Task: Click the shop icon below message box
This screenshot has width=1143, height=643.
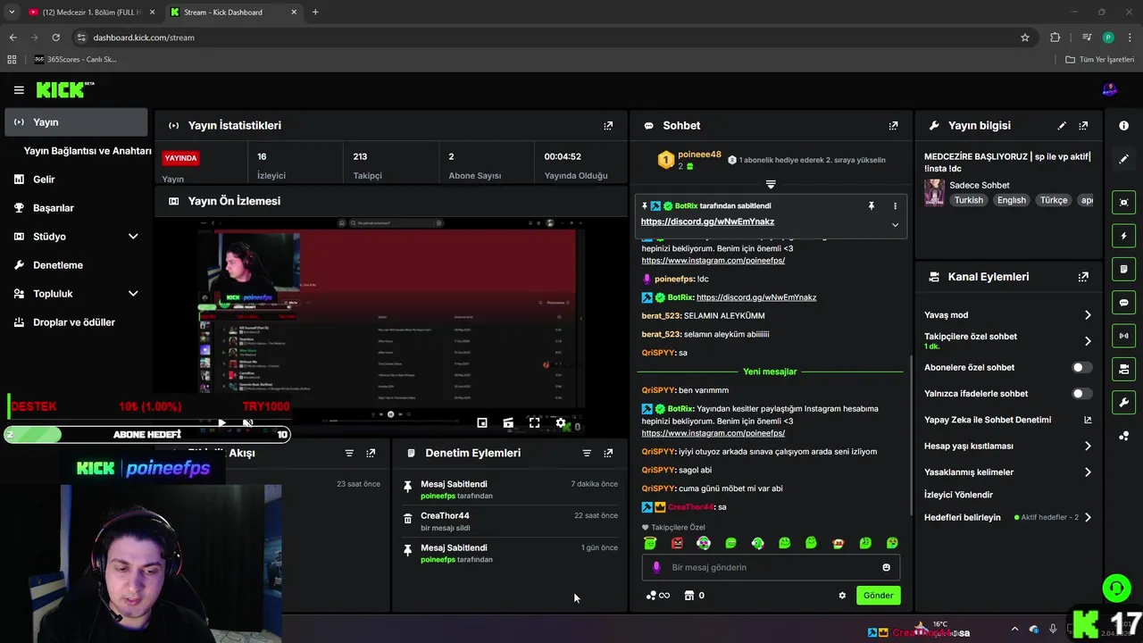Action: pos(688,596)
